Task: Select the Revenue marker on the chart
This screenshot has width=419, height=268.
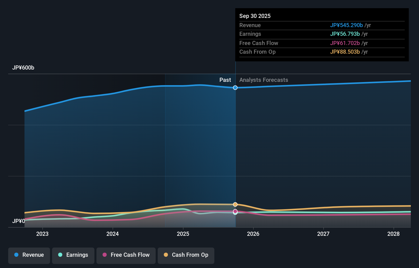Action: 235,87
